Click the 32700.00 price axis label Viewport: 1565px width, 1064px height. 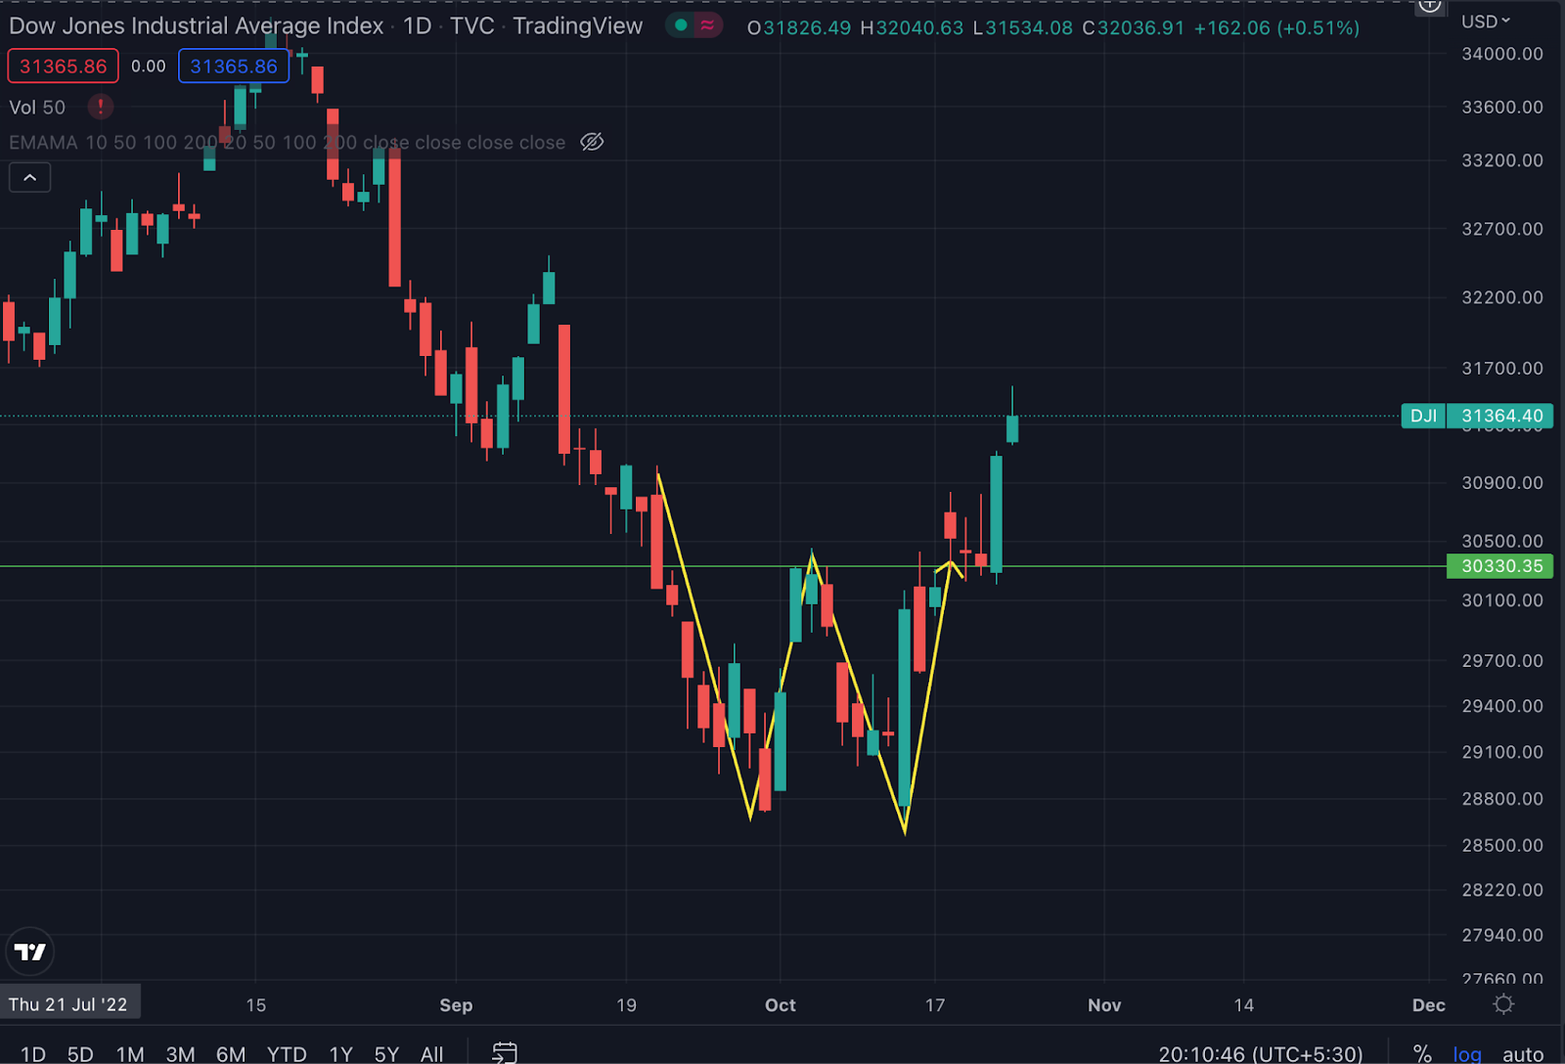tap(1502, 229)
